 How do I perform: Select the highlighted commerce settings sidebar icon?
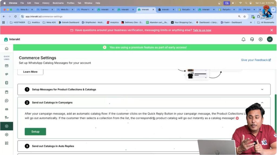[x=6, y=126]
